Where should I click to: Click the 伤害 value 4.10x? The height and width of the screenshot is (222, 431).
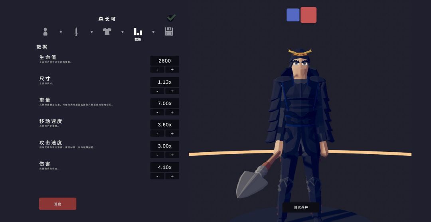pos(165,167)
